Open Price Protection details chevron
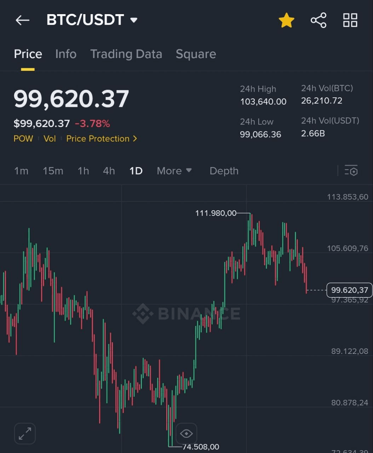Image resolution: width=373 pixels, height=453 pixels. pyautogui.click(x=135, y=139)
